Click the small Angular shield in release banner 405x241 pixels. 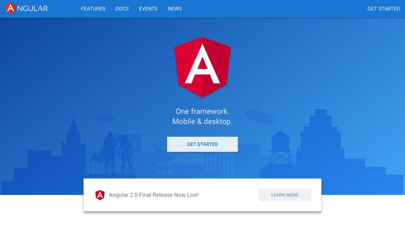100,195
